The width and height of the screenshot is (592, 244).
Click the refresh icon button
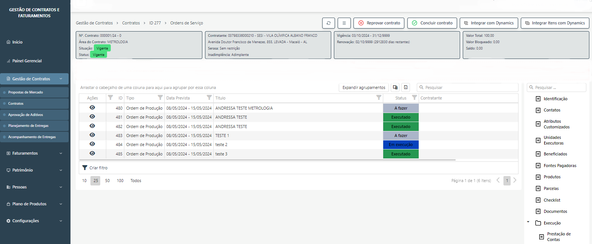point(328,23)
